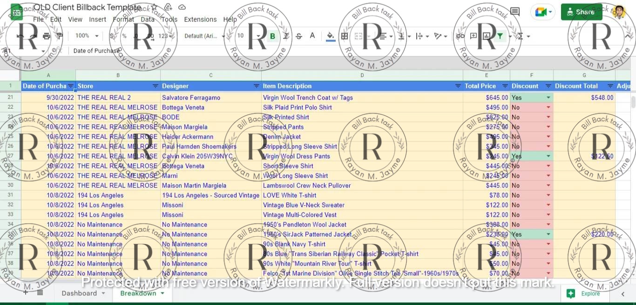Star the OLD Client Billback Template document
This screenshot has height=305, width=636.
coord(154,7)
